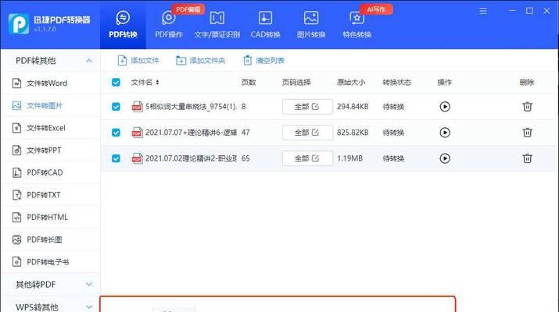This screenshot has height=312, width=559.
Task: Select 文件转PPT in sidebar
Action: pyautogui.click(x=50, y=151)
